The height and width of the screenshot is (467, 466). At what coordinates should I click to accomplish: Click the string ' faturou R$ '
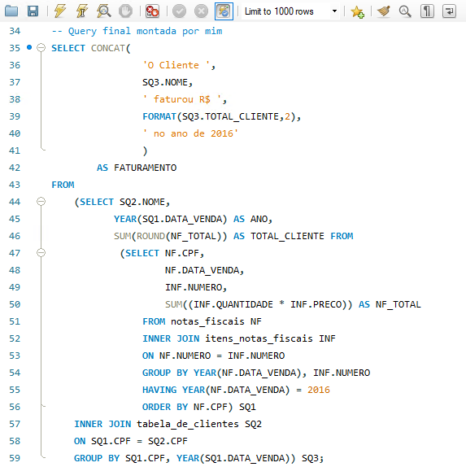(181, 99)
